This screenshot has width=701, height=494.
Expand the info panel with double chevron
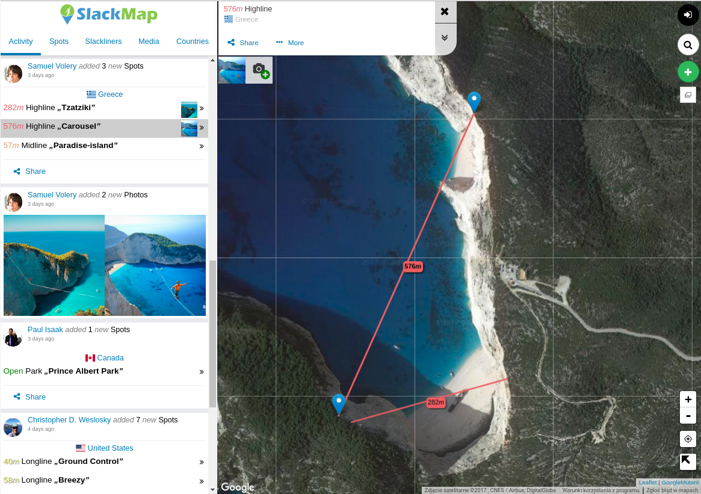[x=445, y=37]
